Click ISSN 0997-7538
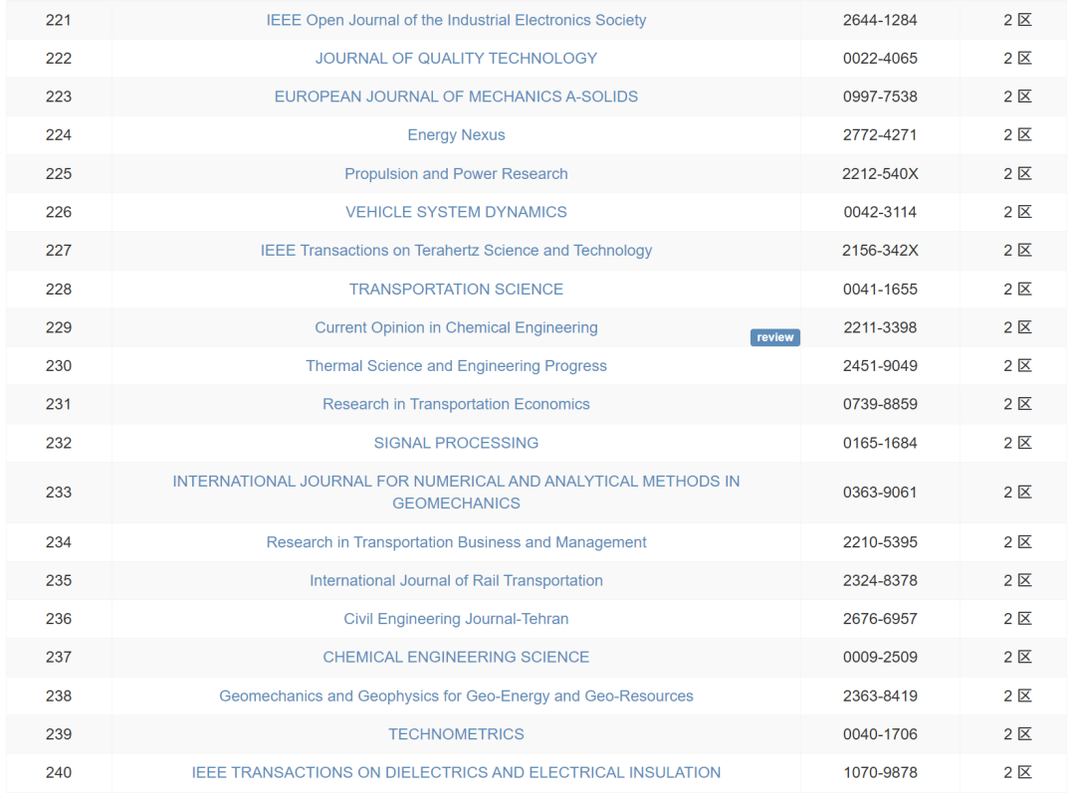1075x794 pixels. click(x=880, y=97)
